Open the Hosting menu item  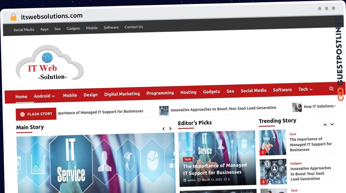pyautogui.click(x=188, y=92)
